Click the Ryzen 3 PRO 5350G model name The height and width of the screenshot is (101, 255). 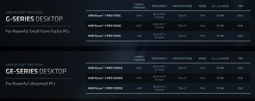click(104, 36)
